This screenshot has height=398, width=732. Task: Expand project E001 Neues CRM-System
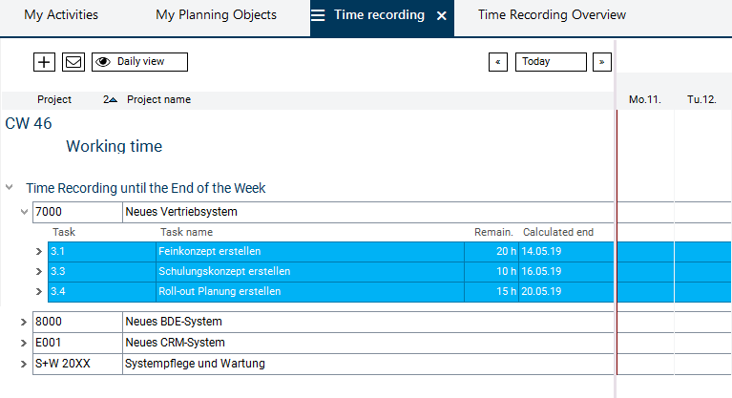click(24, 343)
